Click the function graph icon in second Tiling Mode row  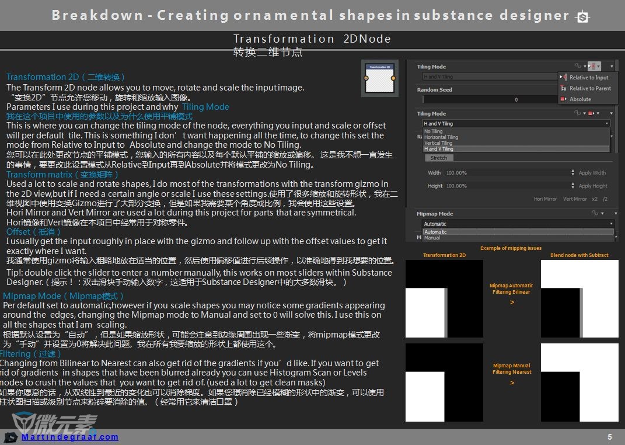[x=577, y=113]
